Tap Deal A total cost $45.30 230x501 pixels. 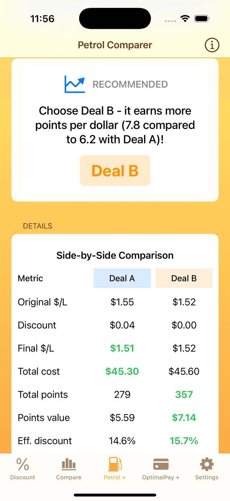[122, 371]
